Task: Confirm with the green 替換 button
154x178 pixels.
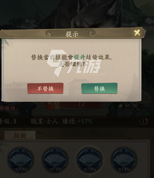Action: click(x=99, y=89)
